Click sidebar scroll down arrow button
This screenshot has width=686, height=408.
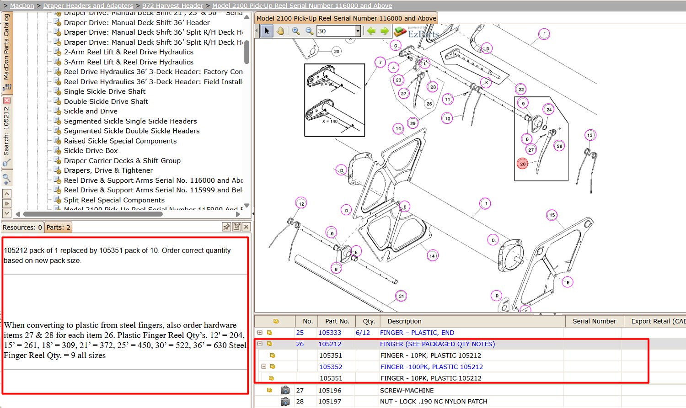coord(6,213)
